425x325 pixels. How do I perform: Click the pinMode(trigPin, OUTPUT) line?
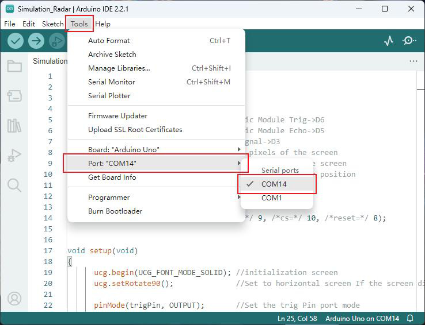point(149,305)
